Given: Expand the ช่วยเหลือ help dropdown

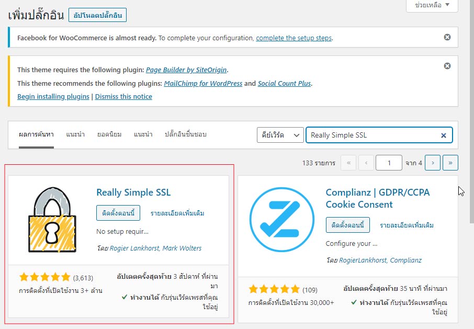Looking at the screenshot, I should pyautogui.click(x=432, y=5).
